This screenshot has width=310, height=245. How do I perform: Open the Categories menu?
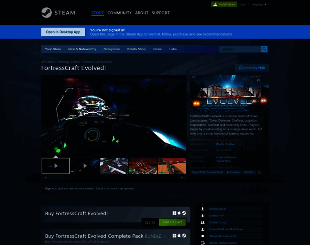pos(111,49)
